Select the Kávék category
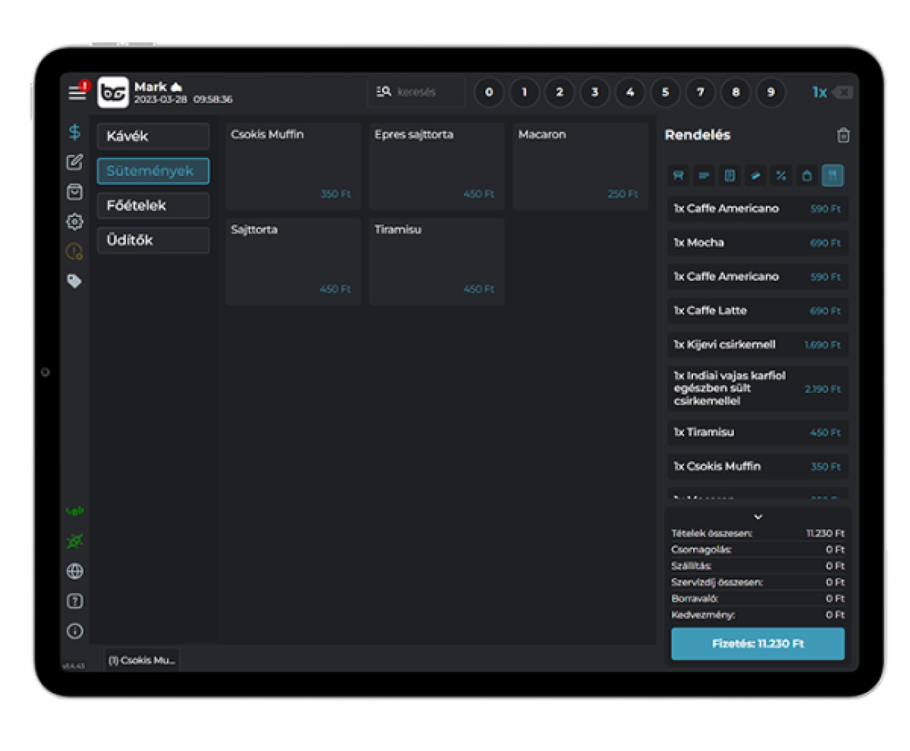This screenshot has height=751, width=910. (x=153, y=136)
